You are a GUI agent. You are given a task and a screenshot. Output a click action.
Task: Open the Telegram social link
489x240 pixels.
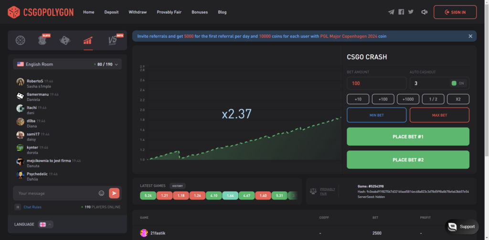391,12
